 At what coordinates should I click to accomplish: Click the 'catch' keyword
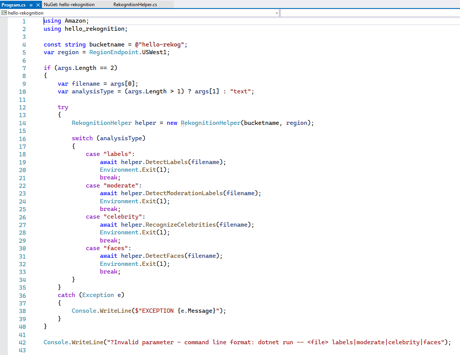click(x=66, y=295)
